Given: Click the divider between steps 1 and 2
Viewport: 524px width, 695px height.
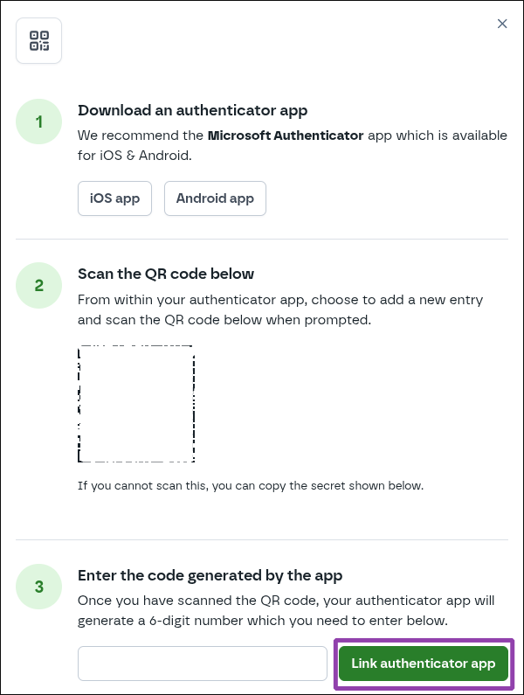Looking at the screenshot, I should (x=262, y=239).
